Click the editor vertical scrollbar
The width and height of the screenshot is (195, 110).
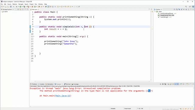151,46
